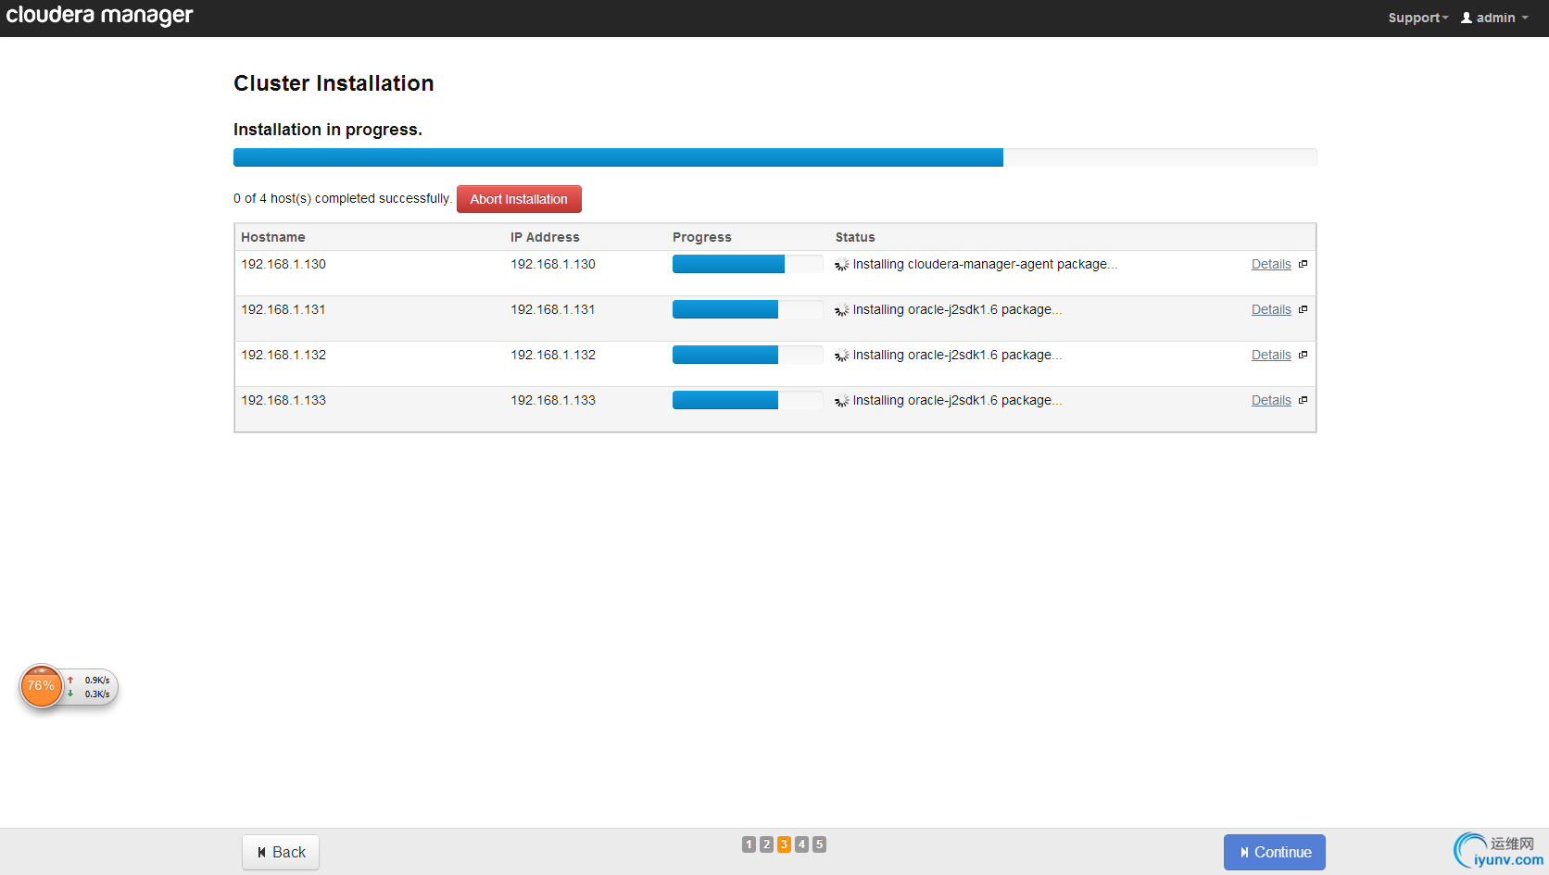Click 'Installing cloudera-manager-agent package' status text
1549x875 pixels.
(985, 264)
